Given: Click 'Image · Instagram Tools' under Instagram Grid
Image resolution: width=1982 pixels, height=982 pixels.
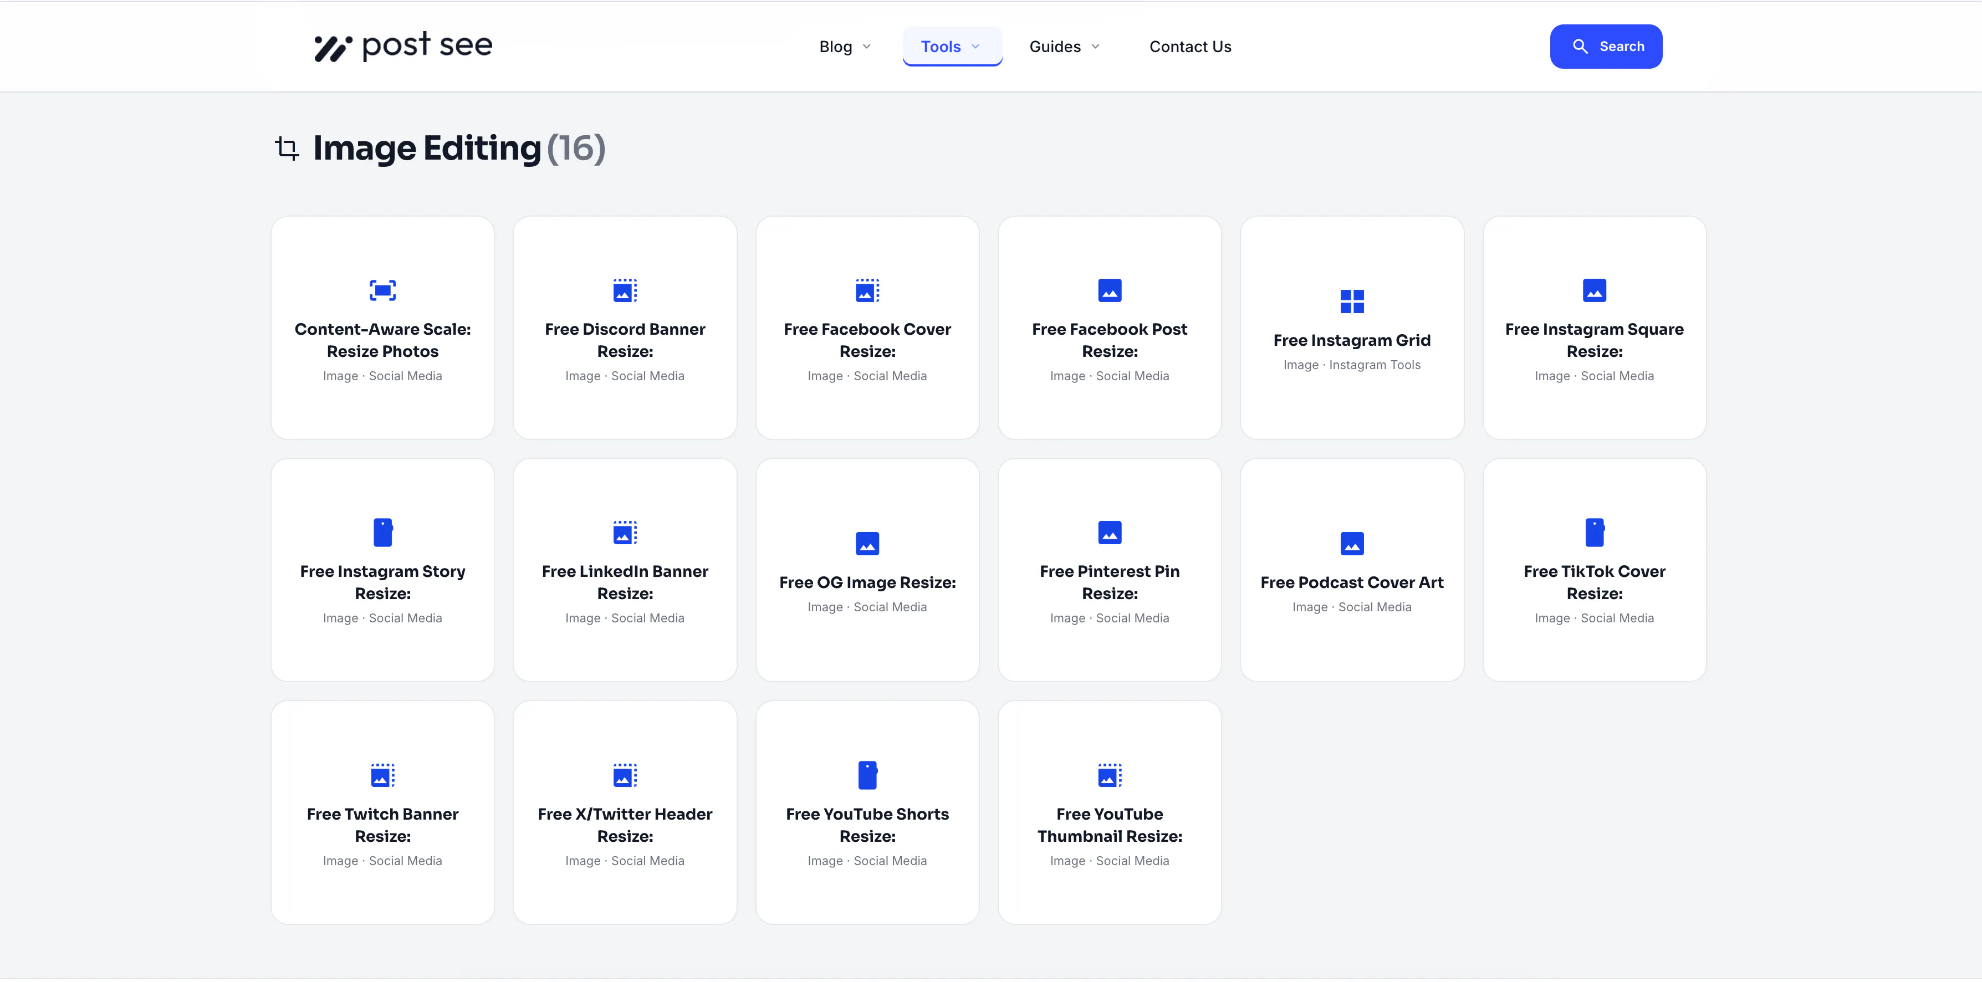Looking at the screenshot, I should point(1352,365).
